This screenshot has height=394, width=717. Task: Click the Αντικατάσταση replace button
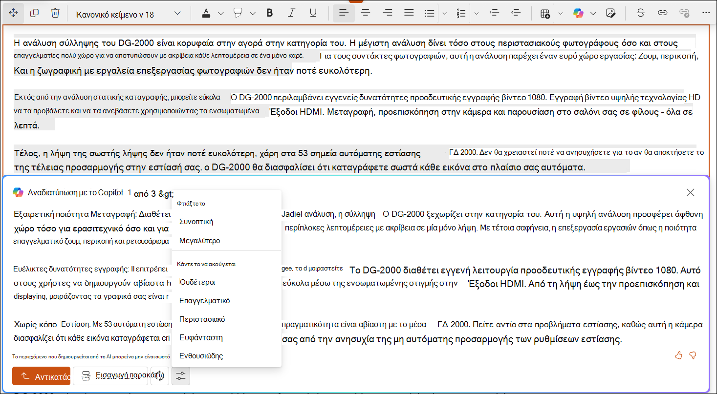point(41,376)
